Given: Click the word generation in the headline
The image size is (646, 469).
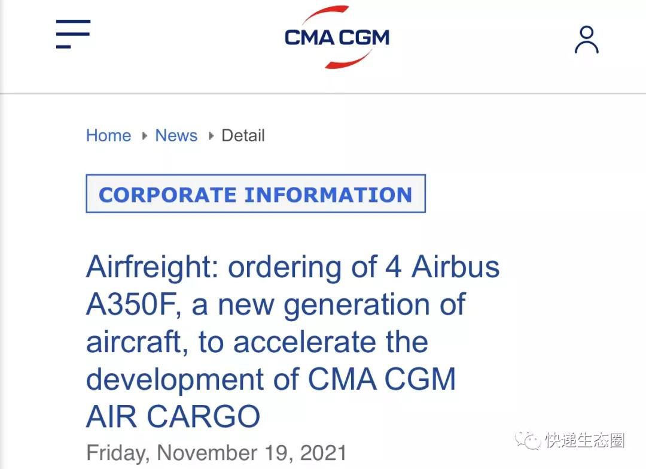Looking at the screenshot, I should (356, 305).
